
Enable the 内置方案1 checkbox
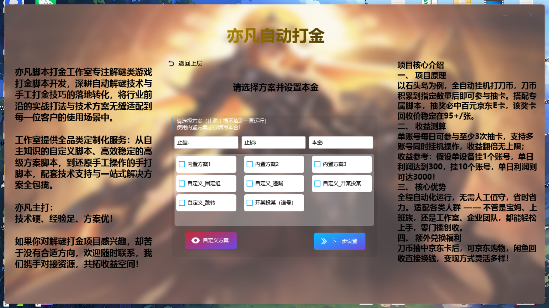[182, 164]
